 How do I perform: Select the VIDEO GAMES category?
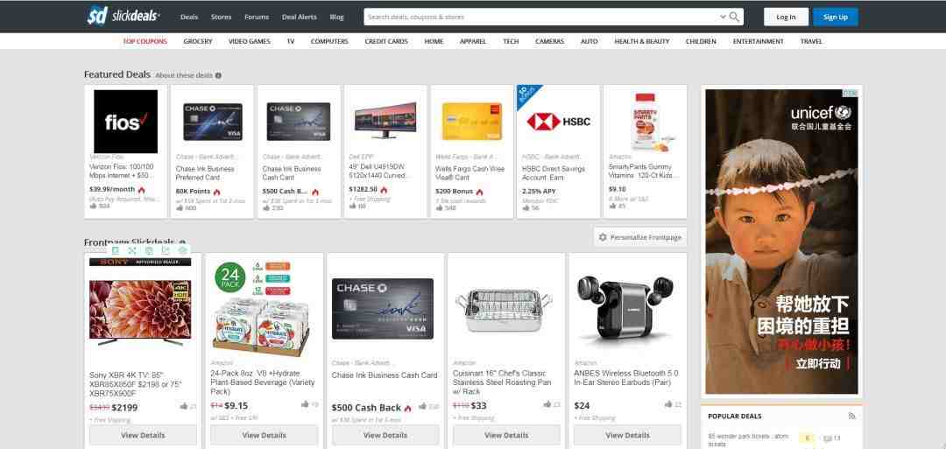tap(250, 41)
